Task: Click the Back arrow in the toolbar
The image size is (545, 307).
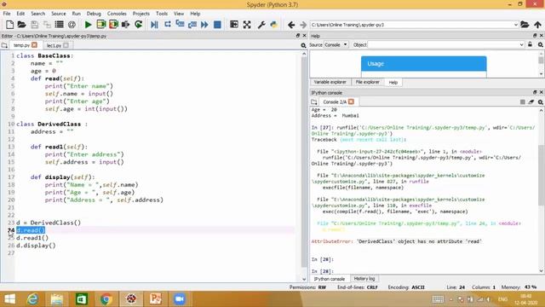Action: point(291,25)
